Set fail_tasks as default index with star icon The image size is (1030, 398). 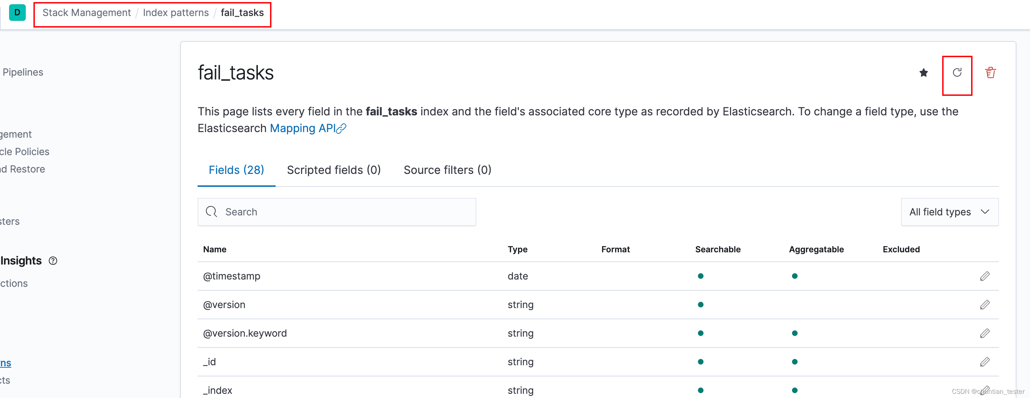(923, 73)
